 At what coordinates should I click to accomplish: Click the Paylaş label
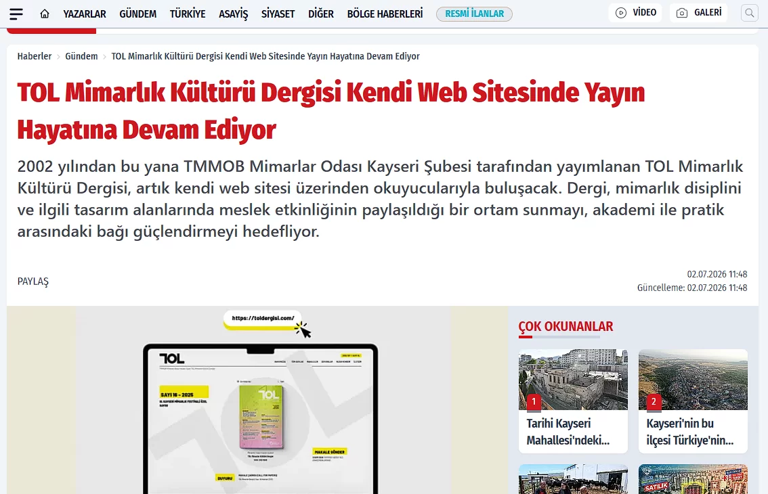coord(33,282)
